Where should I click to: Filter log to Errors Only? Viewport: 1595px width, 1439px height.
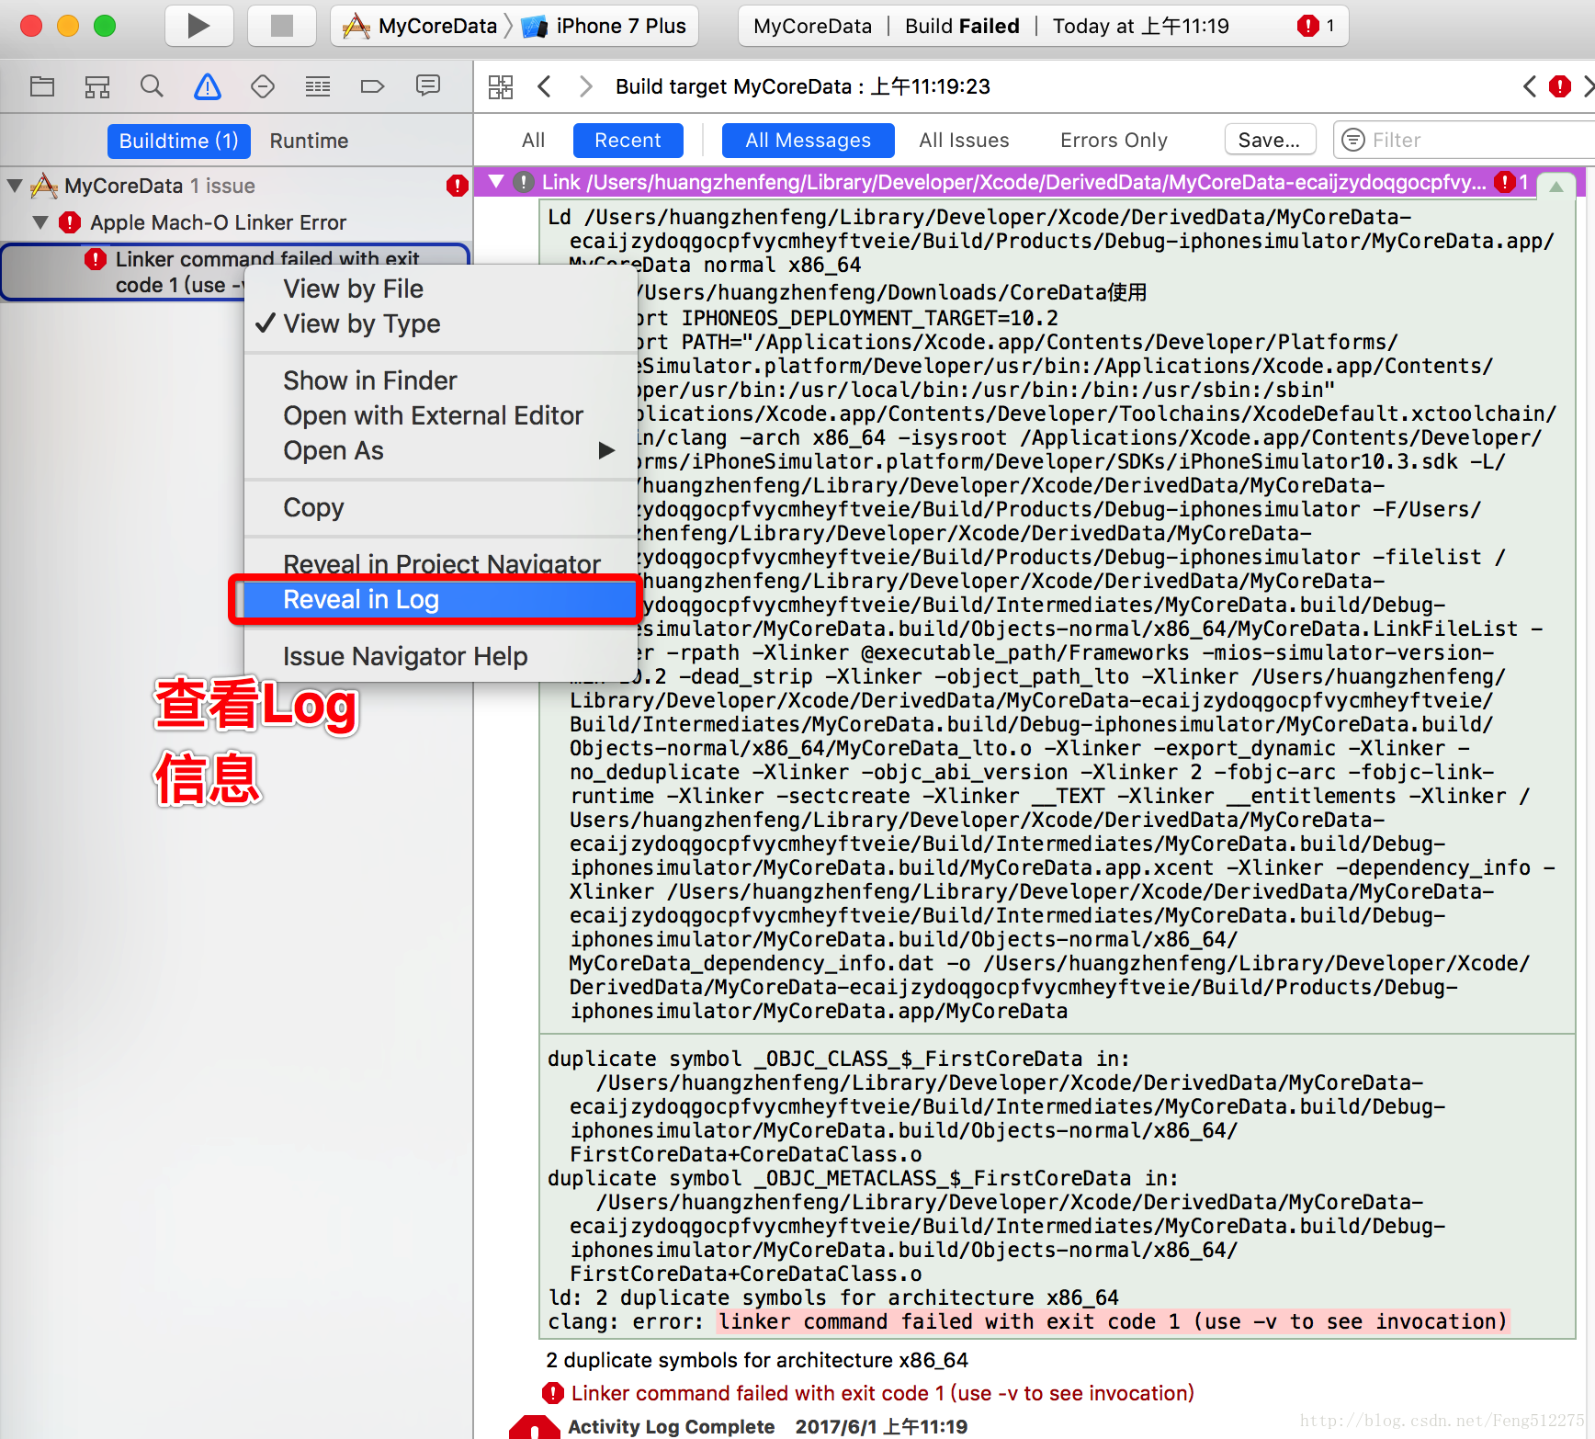click(x=1114, y=141)
